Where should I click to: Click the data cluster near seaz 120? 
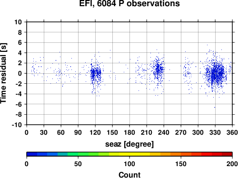[x=96, y=74]
